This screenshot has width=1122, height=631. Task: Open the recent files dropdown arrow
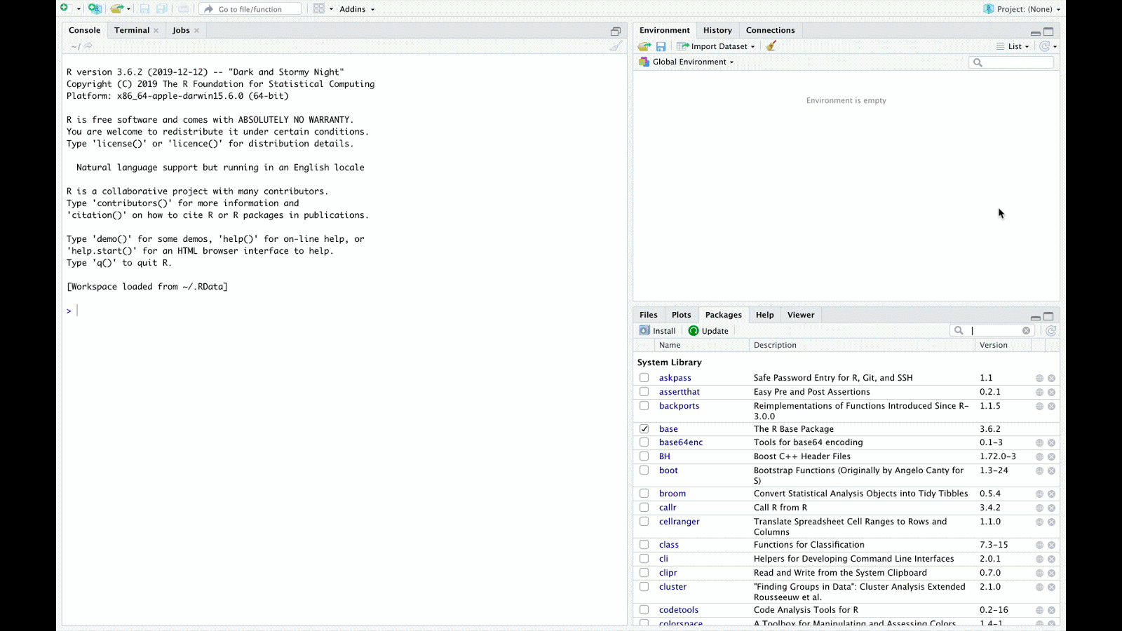(x=128, y=9)
